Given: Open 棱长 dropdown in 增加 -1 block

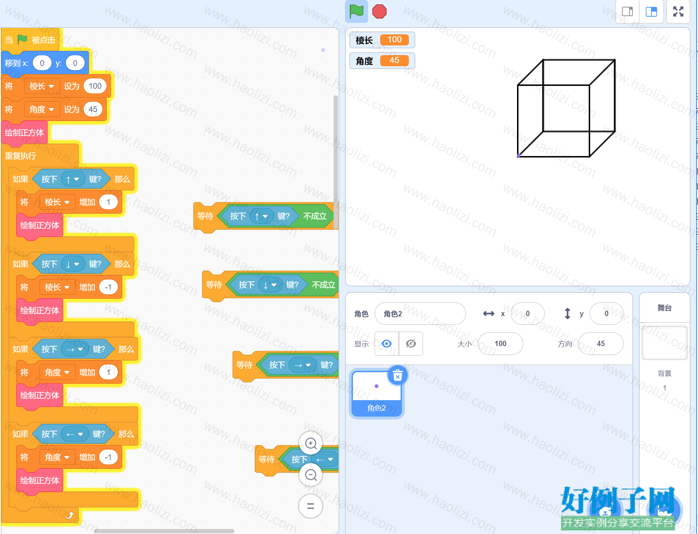Looking at the screenshot, I should tap(57, 287).
